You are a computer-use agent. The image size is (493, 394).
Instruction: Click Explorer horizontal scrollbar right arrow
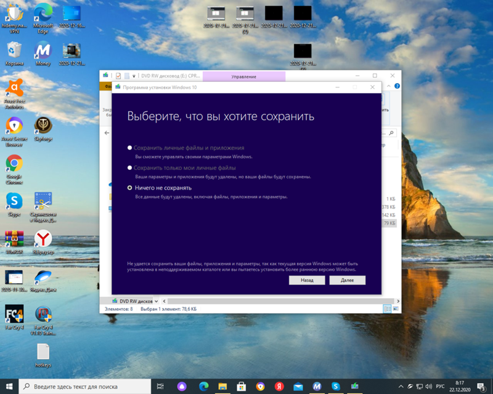(x=398, y=301)
